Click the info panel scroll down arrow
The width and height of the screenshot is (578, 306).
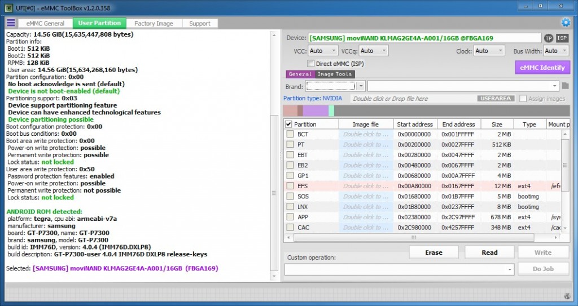[x=274, y=276]
